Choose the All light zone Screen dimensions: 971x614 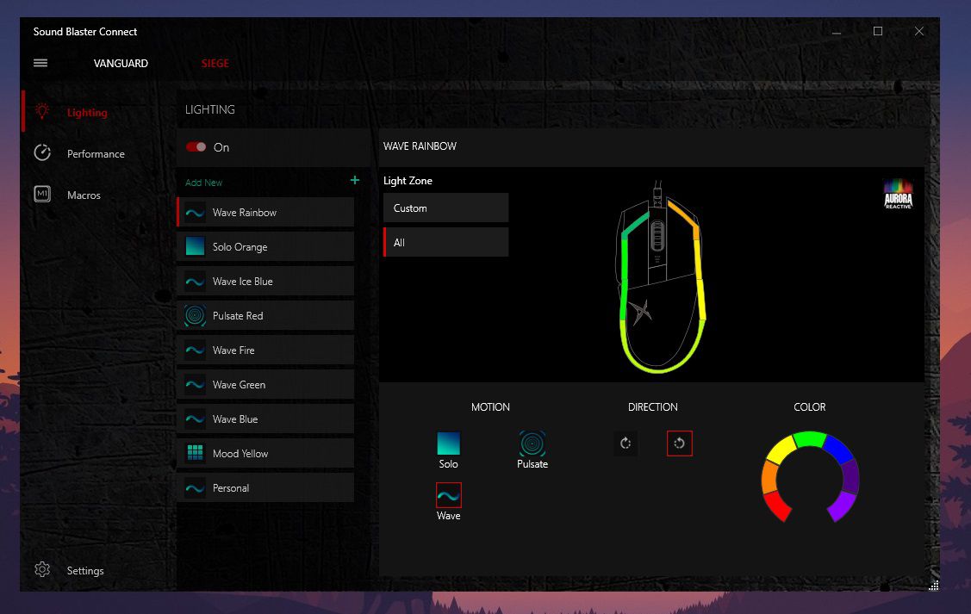(x=446, y=243)
